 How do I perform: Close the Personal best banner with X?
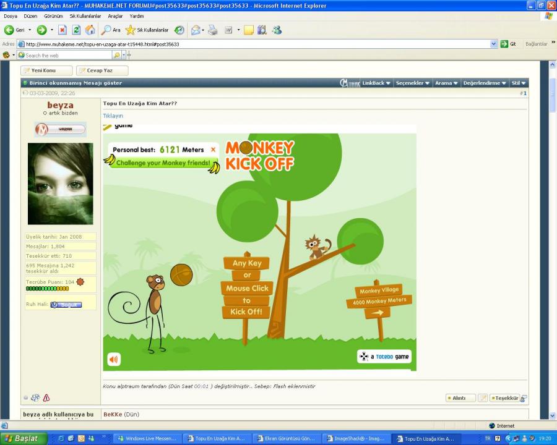pyautogui.click(x=213, y=150)
